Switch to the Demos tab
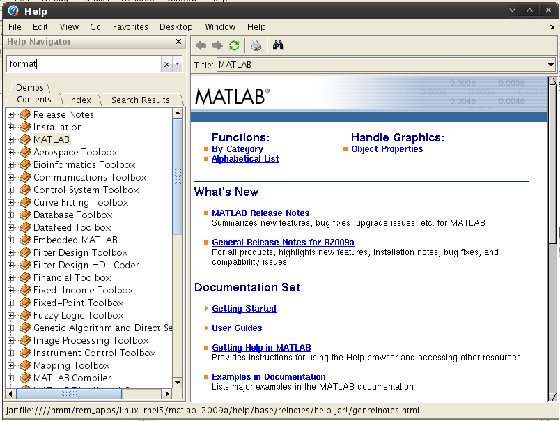Screen dimensions: 560x421 [30, 88]
